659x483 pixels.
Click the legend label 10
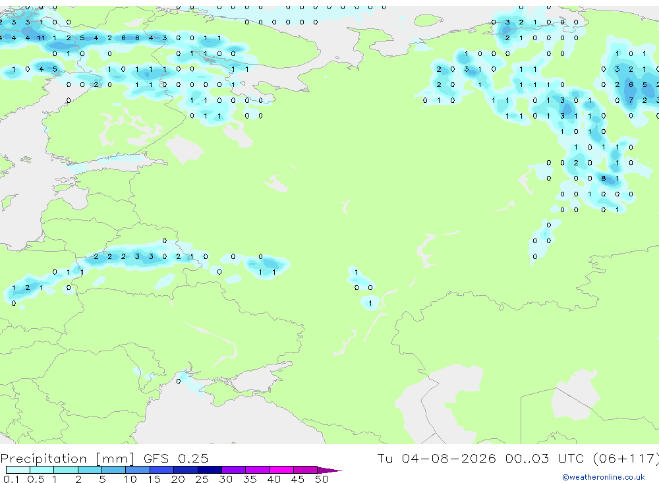tap(130, 479)
